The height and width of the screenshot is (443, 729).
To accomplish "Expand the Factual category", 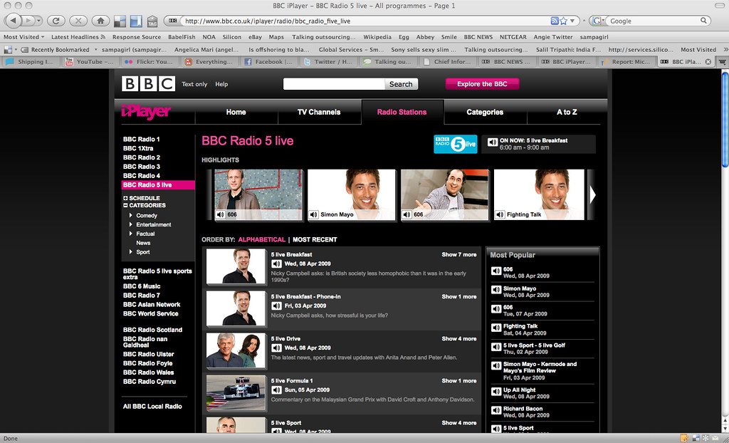I will [x=131, y=234].
